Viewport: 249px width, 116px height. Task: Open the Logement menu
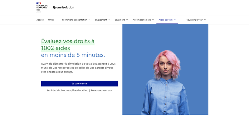point(121,20)
